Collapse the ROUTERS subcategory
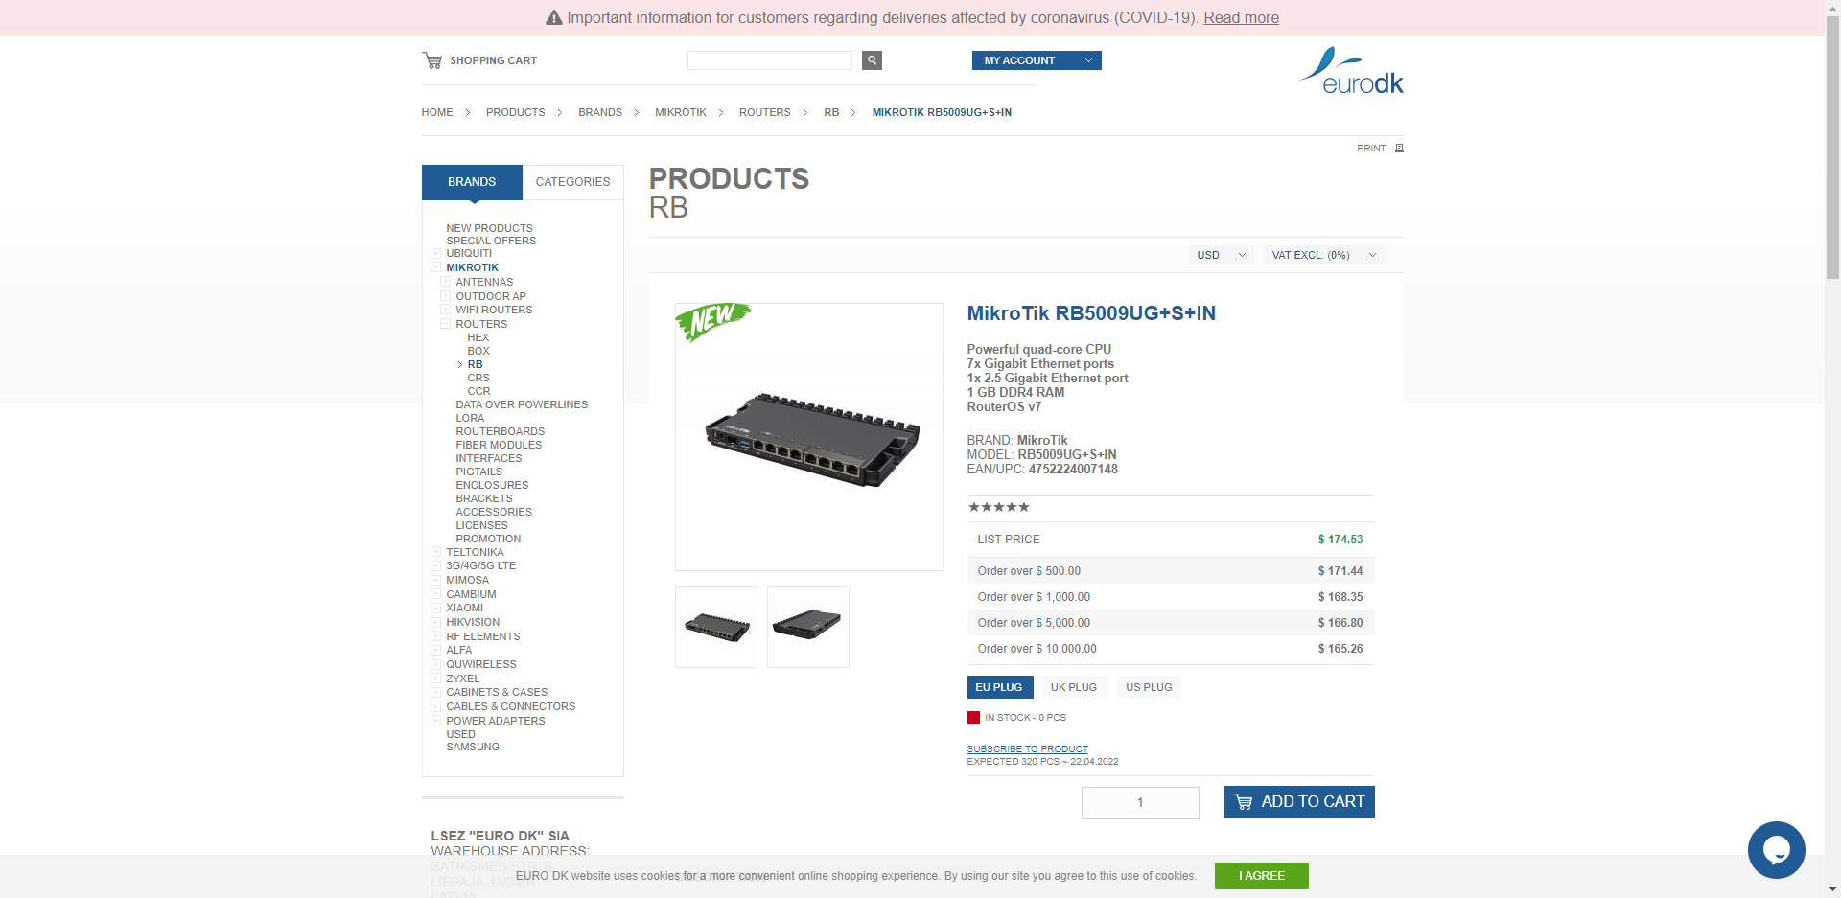1841x898 pixels. (445, 324)
